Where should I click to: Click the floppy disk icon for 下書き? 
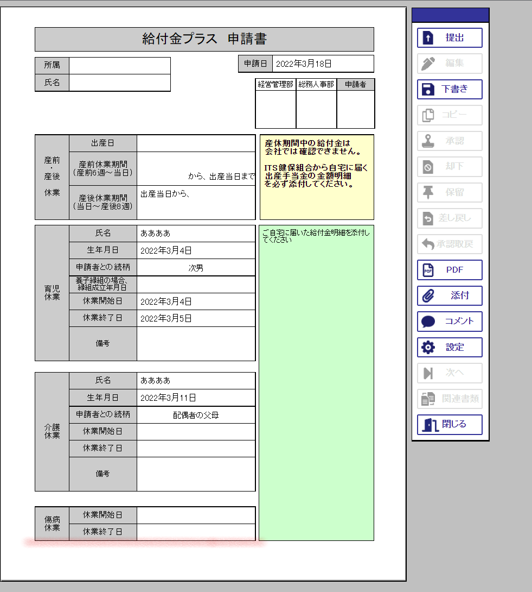tap(428, 90)
